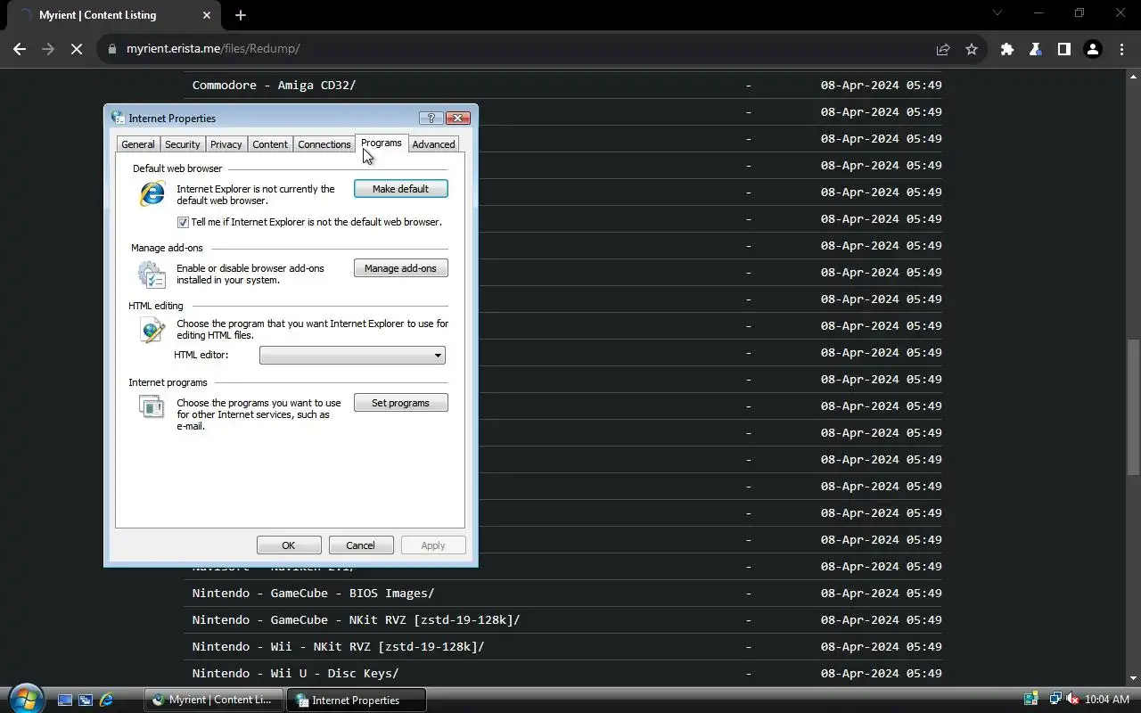Click the Chrome Labs flask icon
1141x713 pixels.
pos(1036,49)
